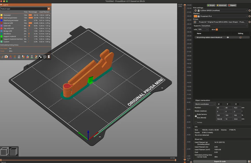Click the Export G-code button
Image resolution: width=251 pixels, height=163 pixels.
[x=220, y=161]
